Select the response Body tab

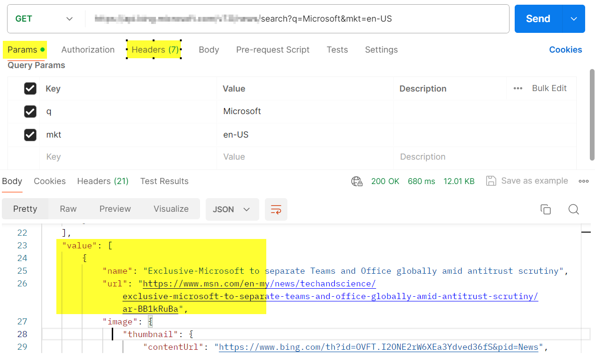(12, 181)
